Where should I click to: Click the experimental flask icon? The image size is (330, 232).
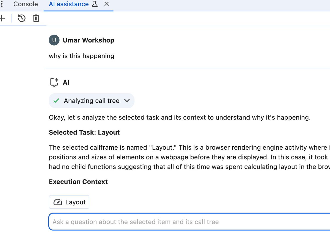tap(95, 4)
